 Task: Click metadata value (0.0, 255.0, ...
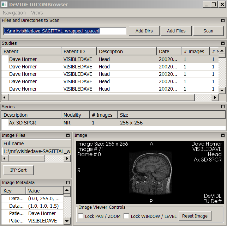(x=44, y=198)
